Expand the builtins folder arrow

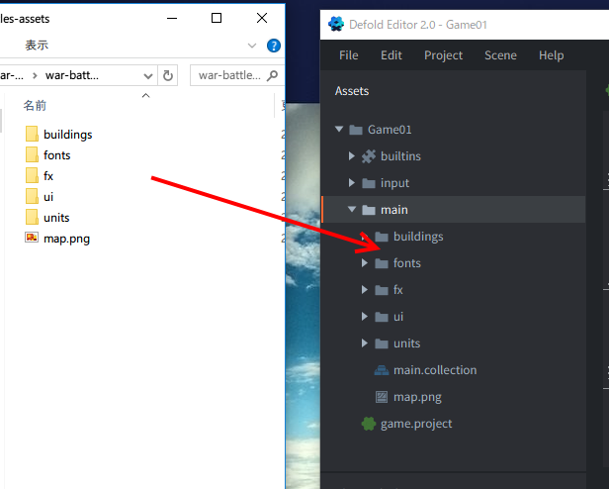tap(352, 156)
